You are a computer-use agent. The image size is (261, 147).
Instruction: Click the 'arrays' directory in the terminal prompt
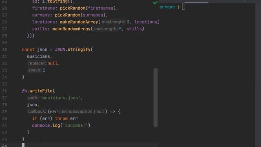click(167, 7)
